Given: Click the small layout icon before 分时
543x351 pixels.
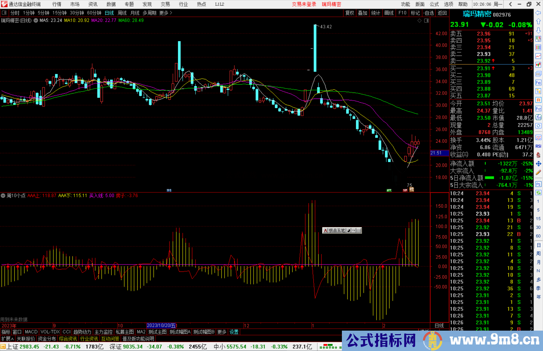Looking at the screenshot, I should coord(4,13).
